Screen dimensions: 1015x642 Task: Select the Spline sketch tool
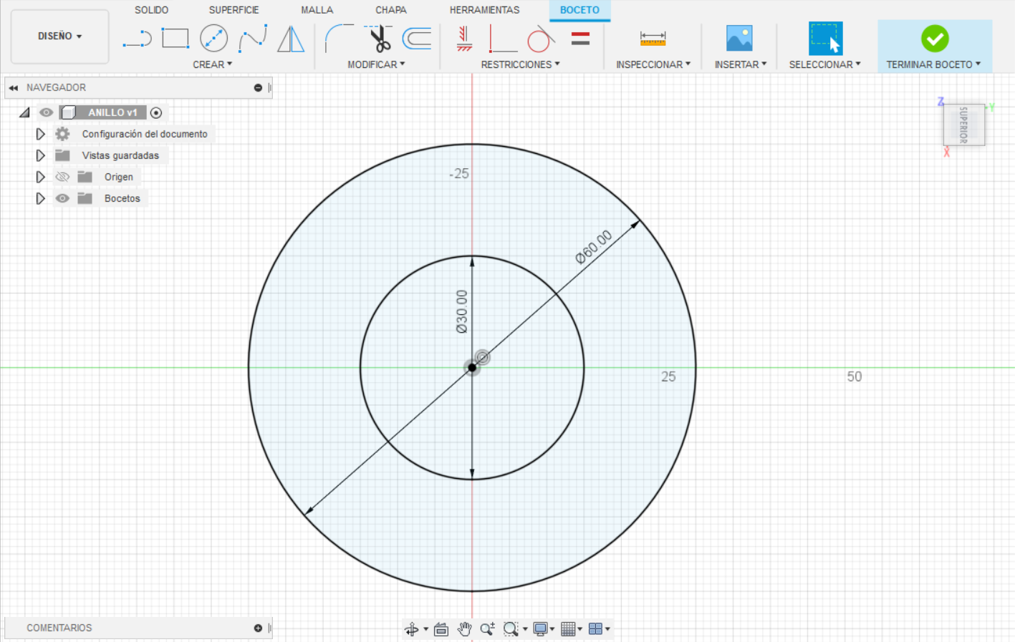pyautogui.click(x=252, y=39)
